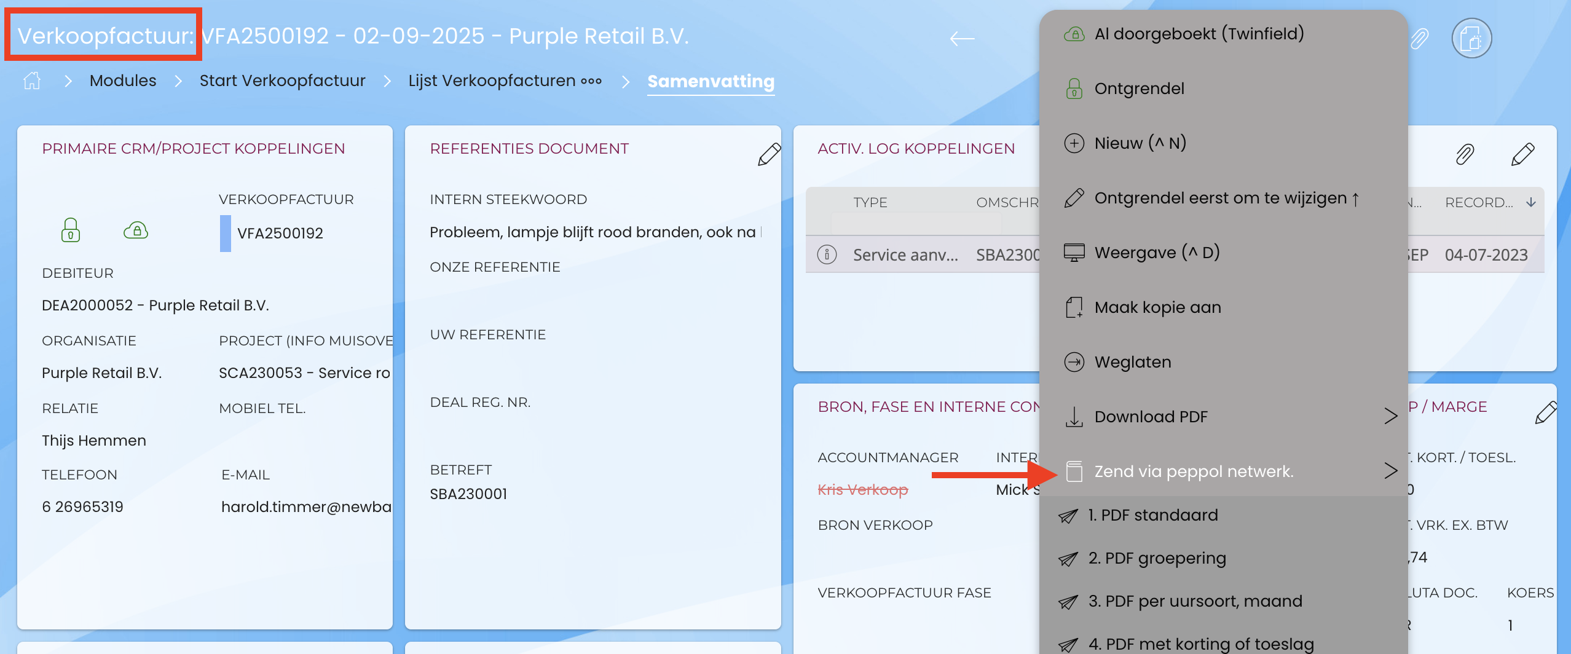Click the green padlock icon
This screenshot has height=654, width=1571.
tap(71, 230)
